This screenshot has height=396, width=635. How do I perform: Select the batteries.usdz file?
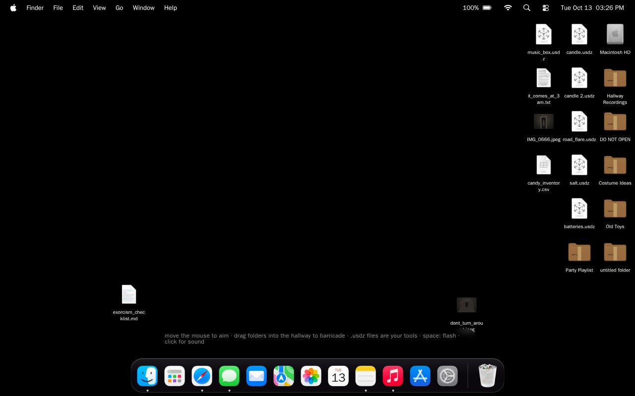point(579,209)
